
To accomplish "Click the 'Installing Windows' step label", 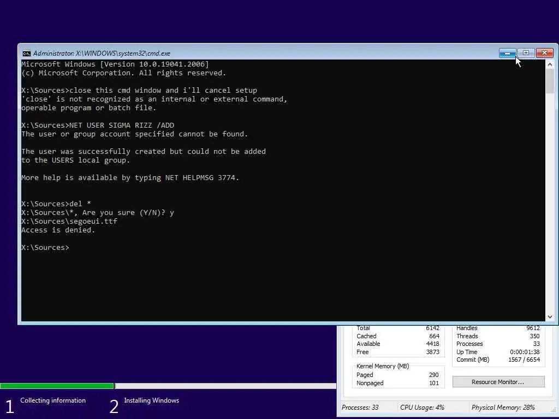I will (x=152, y=400).
